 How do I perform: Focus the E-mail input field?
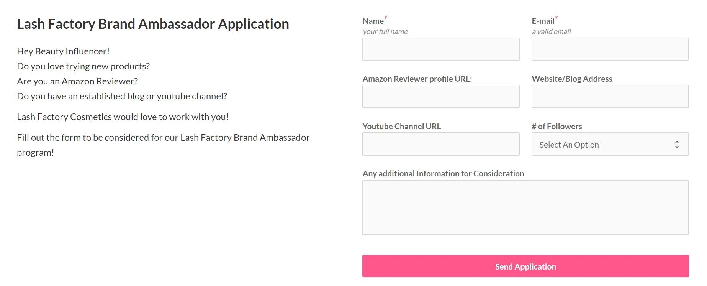[x=610, y=49]
